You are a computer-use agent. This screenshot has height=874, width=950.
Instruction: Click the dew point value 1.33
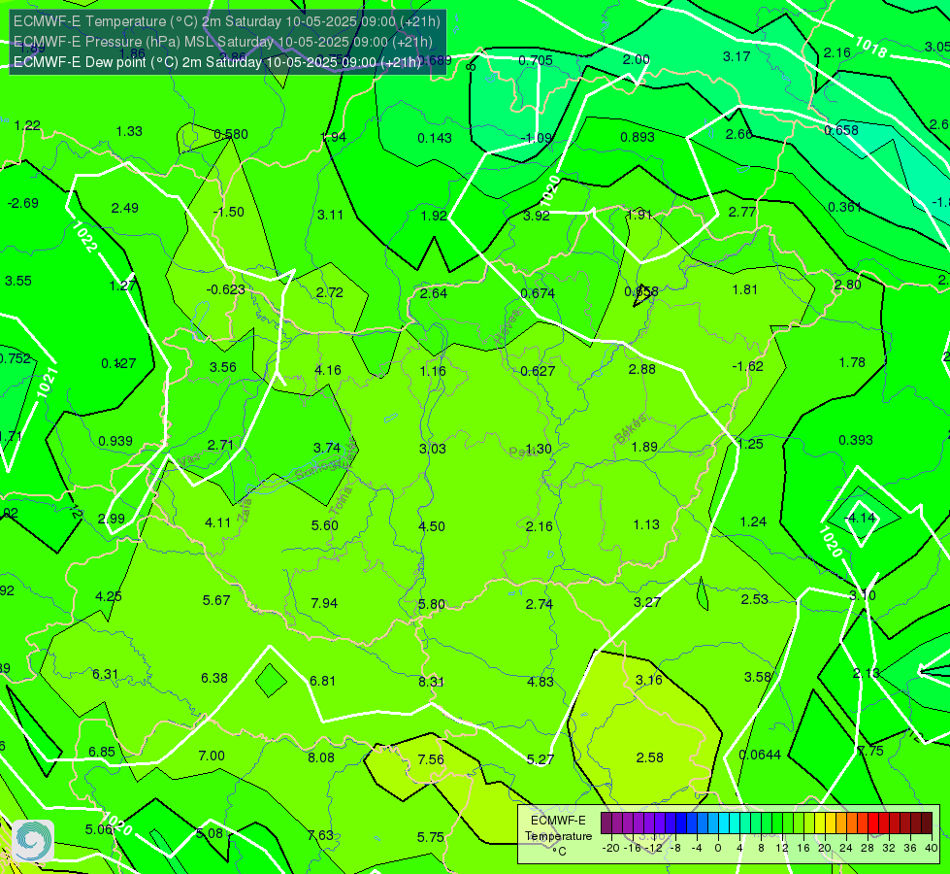(x=129, y=131)
